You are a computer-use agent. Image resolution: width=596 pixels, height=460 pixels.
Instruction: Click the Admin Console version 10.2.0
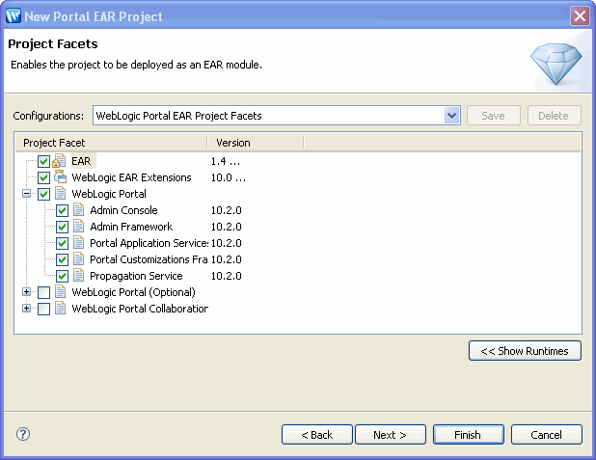pos(227,210)
